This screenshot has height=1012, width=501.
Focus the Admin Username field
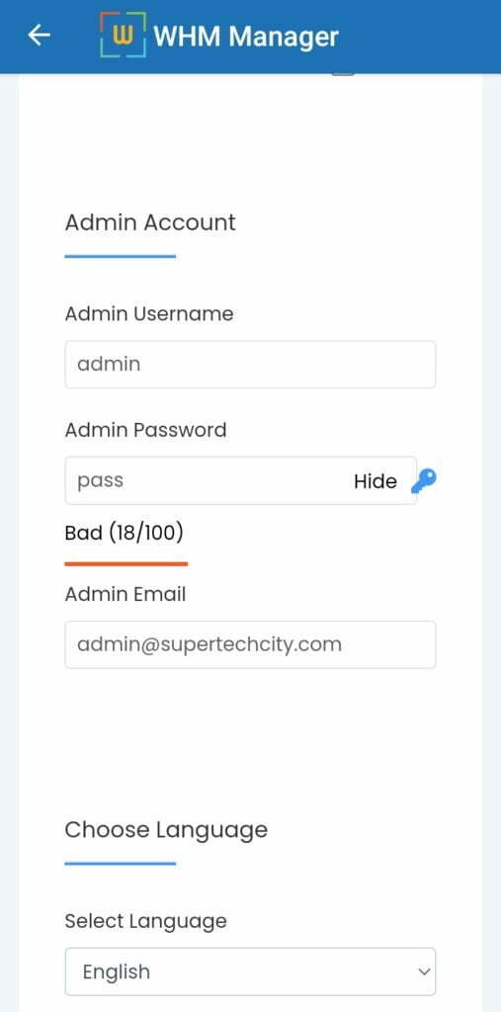pyautogui.click(x=251, y=365)
